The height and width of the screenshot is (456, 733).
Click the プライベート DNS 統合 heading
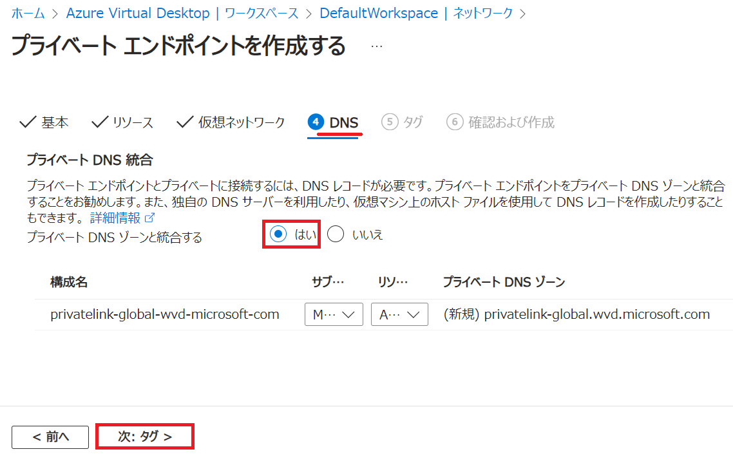tap(90, 160)
